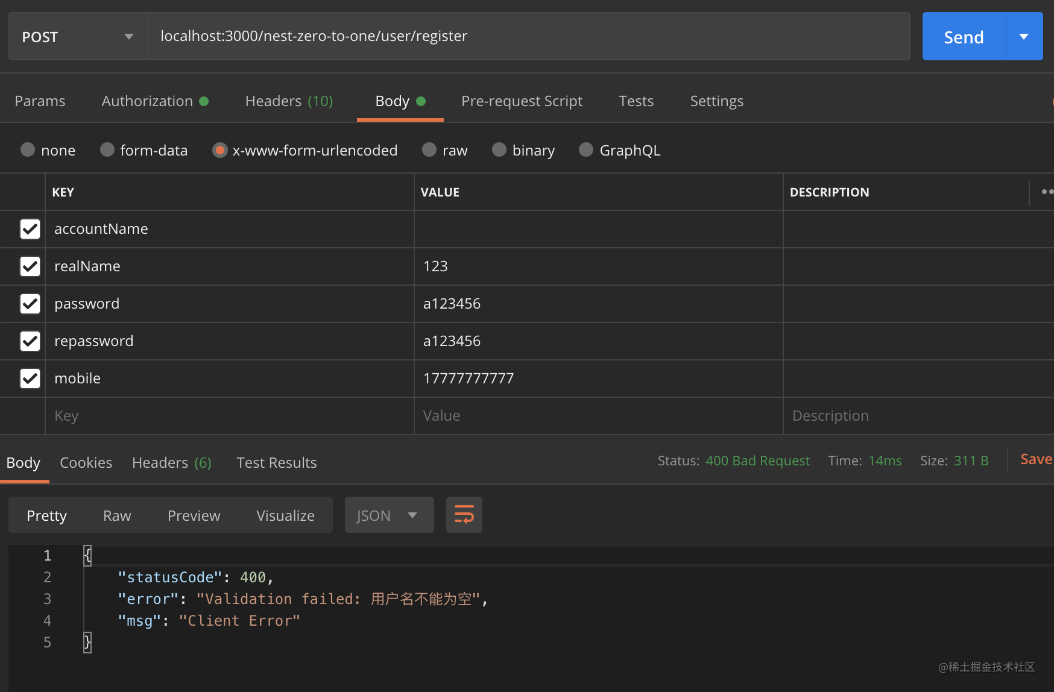Image resolution: width=1054 pixels, height=692 pixels.
Task: Click the description cell for mobile row
Action: pyautogui.click(x=918, y=379)
